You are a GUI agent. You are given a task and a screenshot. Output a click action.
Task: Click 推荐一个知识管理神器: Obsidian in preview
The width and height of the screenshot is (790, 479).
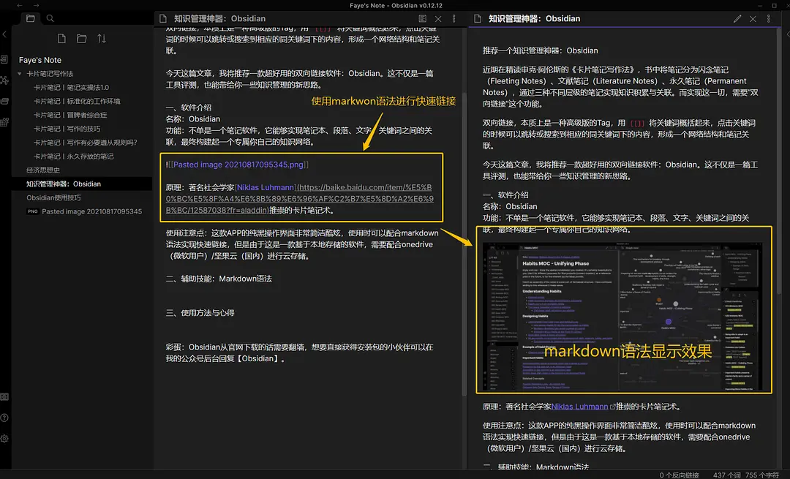(540, 50)
